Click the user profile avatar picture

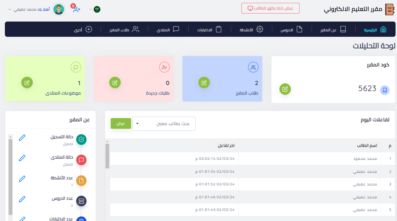pyautogui.click(x=59, y=9)
